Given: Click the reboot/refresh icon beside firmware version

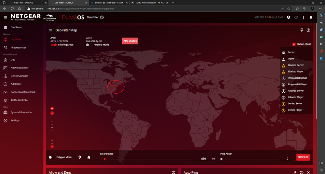Looking at the screenshot, I should [296, 17].
